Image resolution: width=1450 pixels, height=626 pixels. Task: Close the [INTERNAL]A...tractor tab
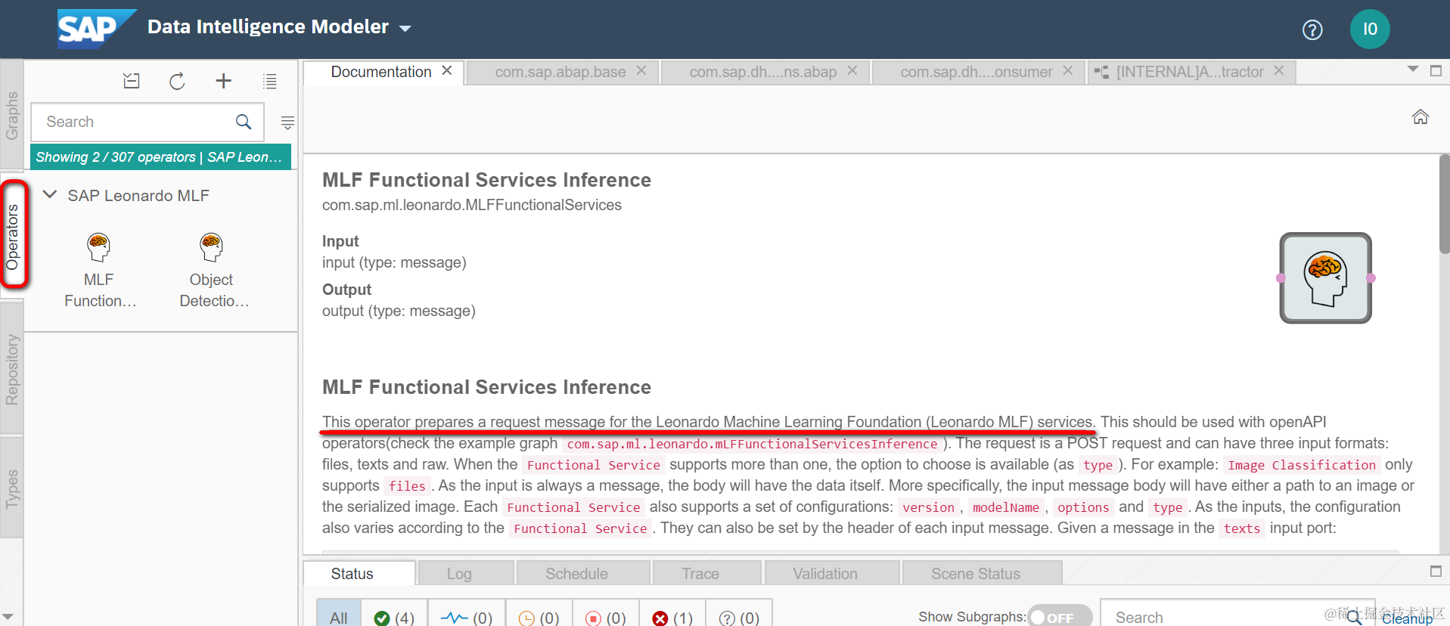tap(1279, 70)
